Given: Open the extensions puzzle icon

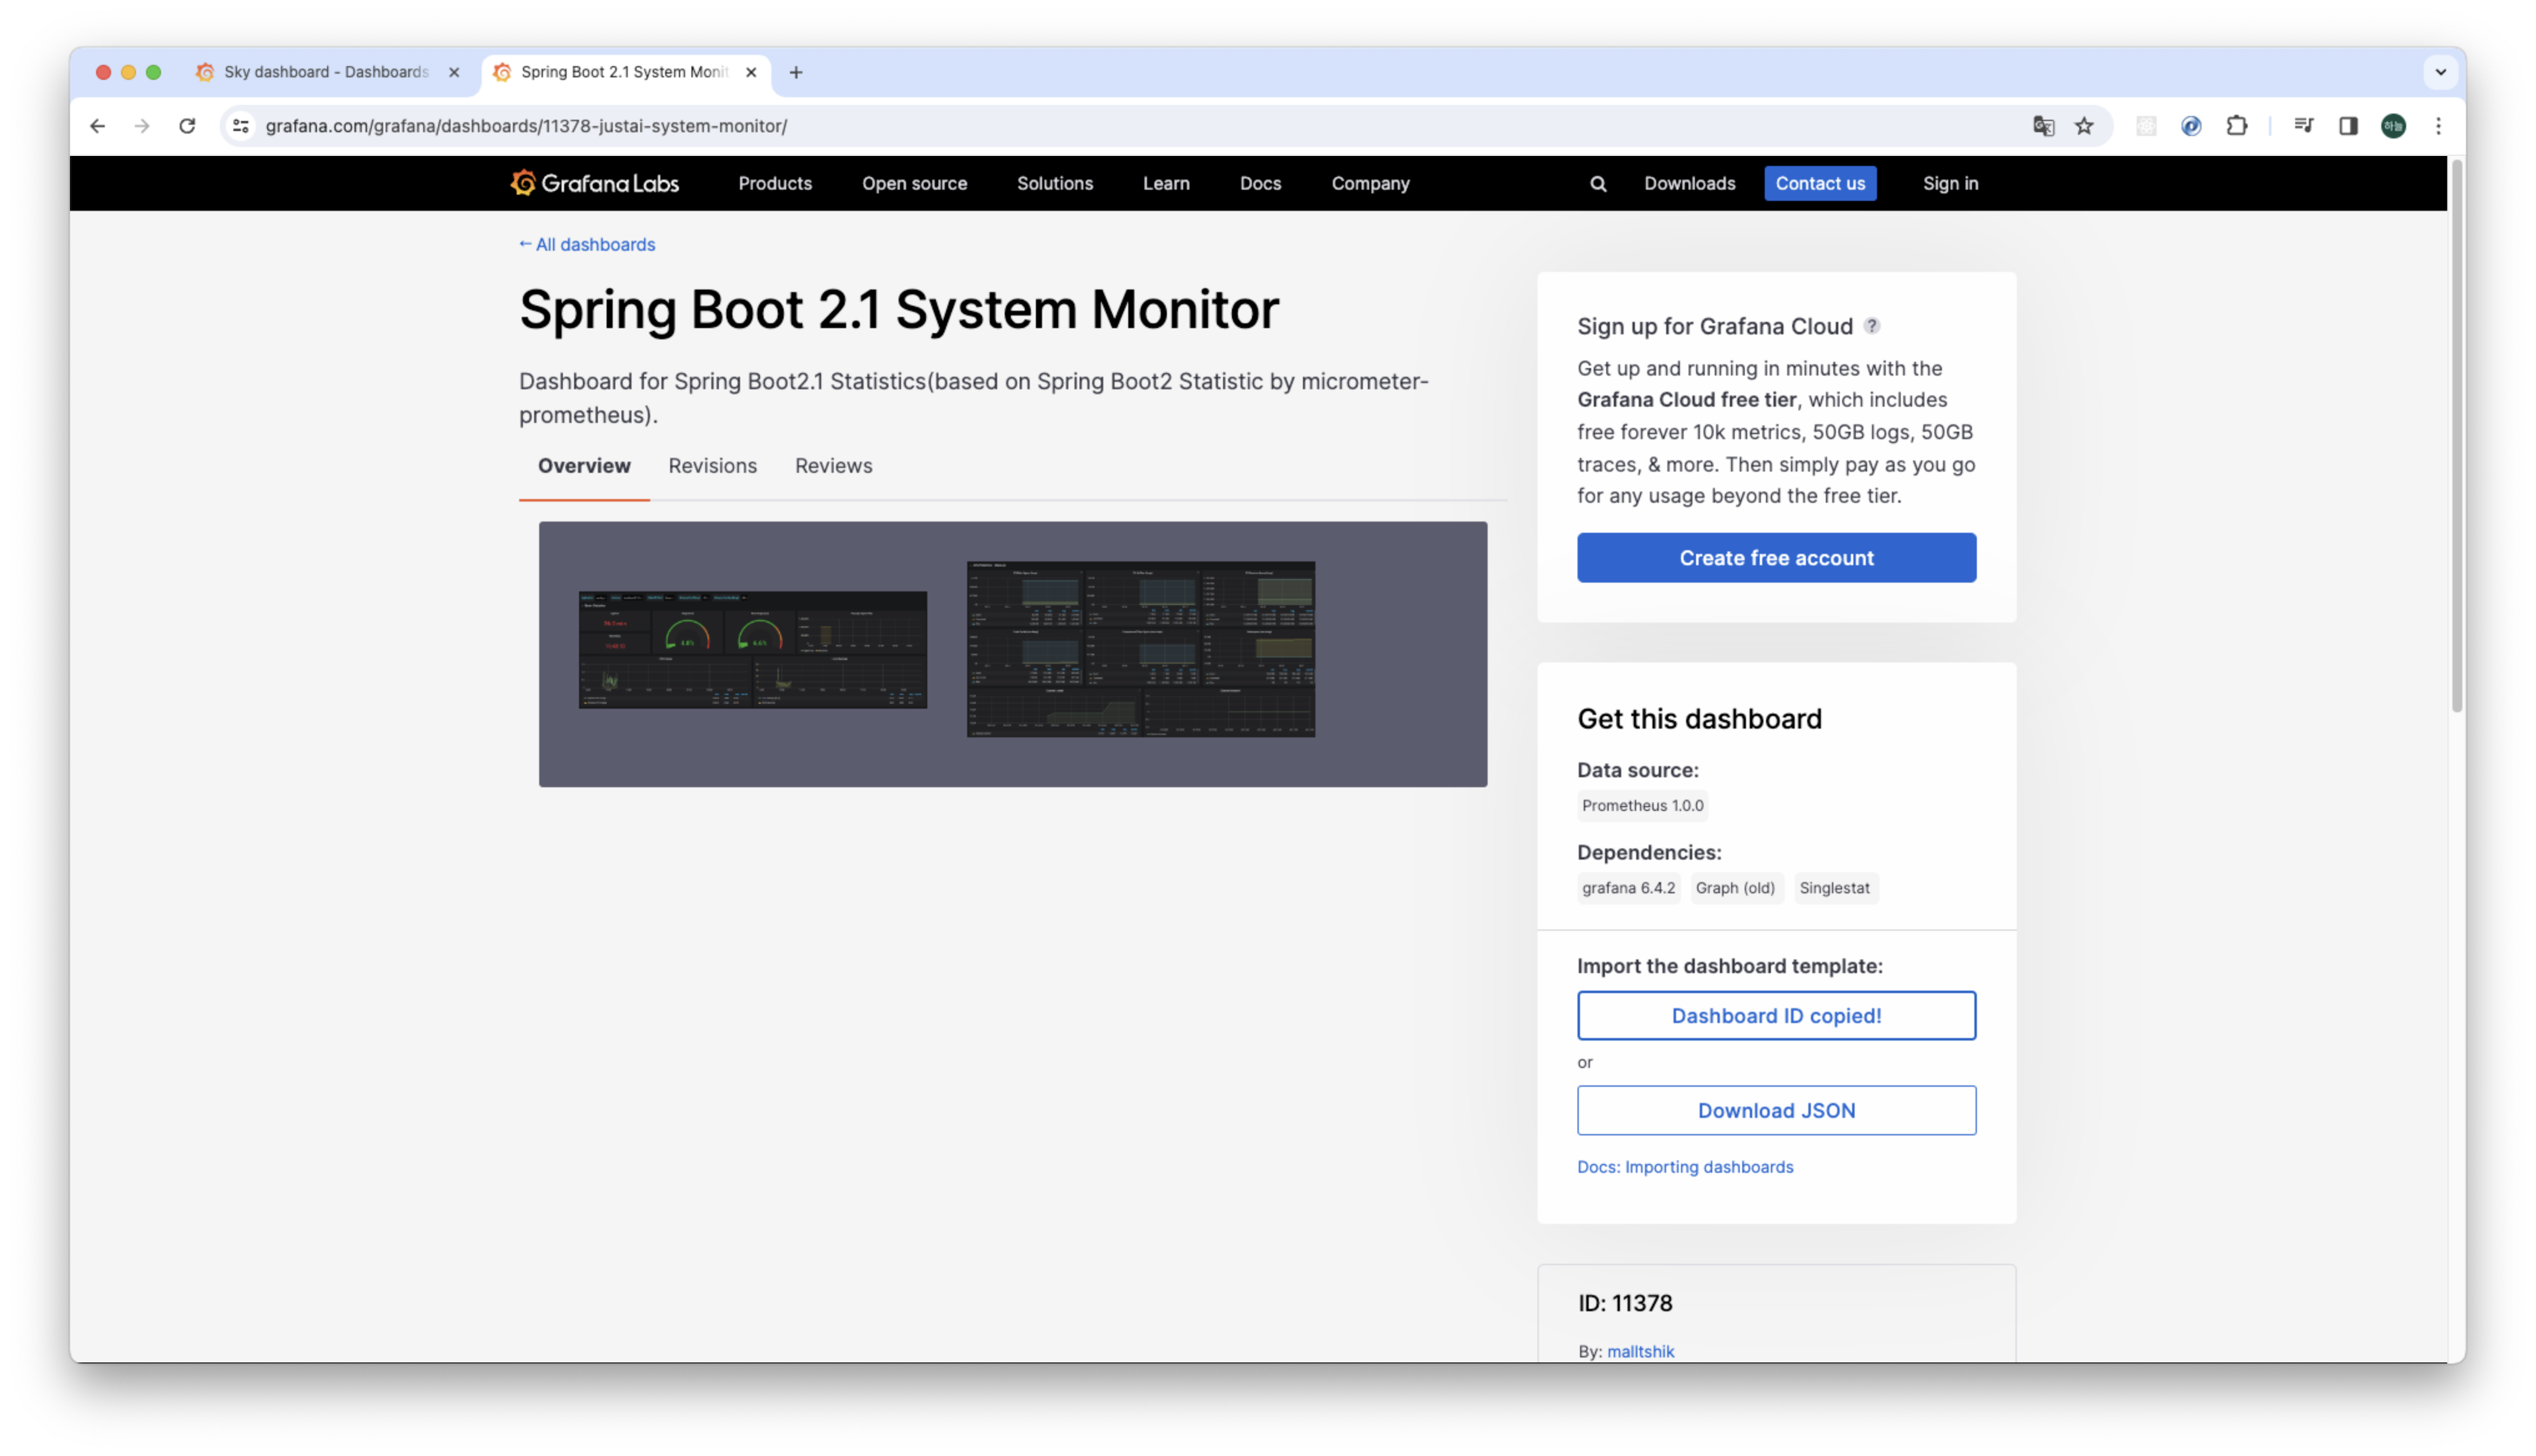Looking at the screenshot, I should [x=2237, y=126].
